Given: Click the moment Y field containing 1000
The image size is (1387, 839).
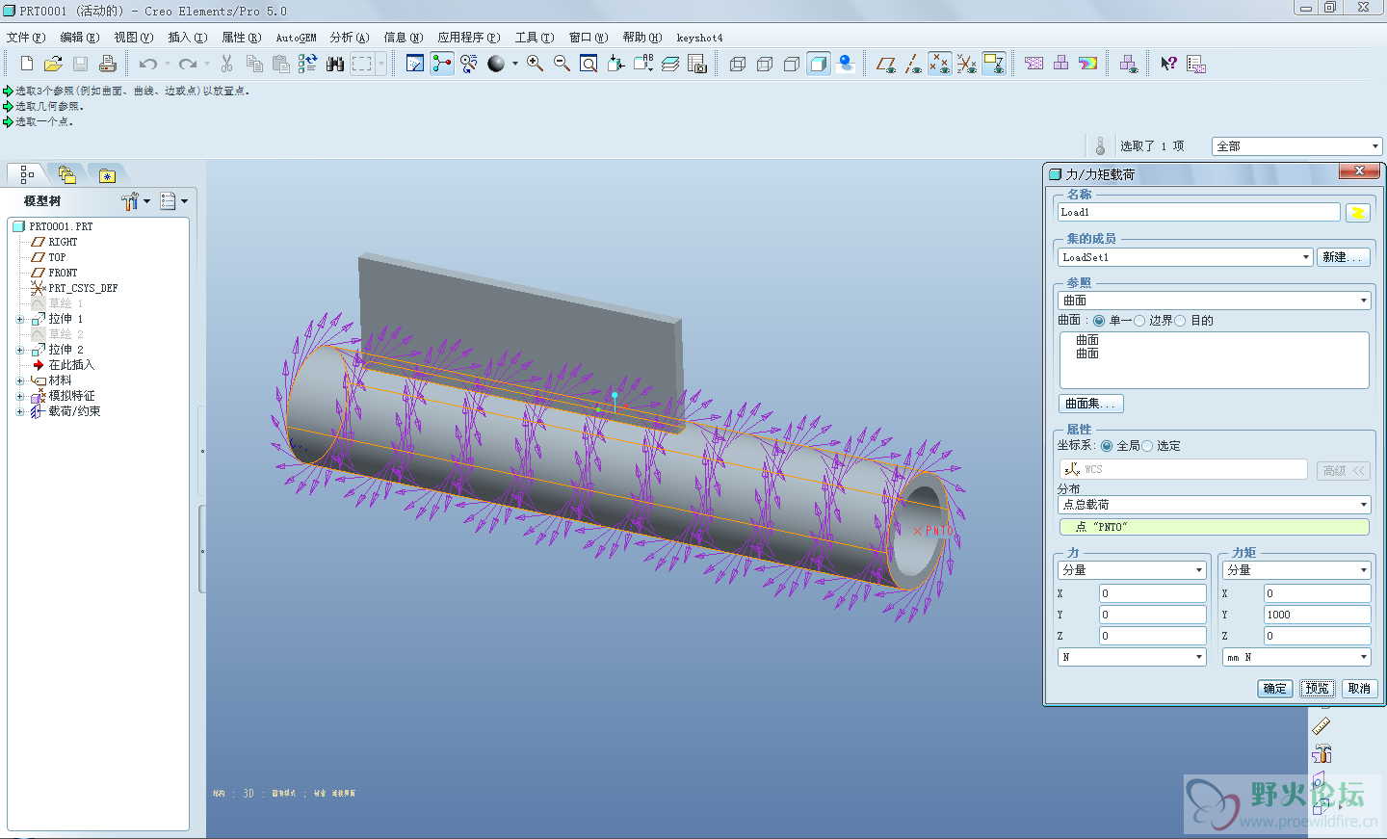Looking at the screenshot, I should click(1316, 615).
